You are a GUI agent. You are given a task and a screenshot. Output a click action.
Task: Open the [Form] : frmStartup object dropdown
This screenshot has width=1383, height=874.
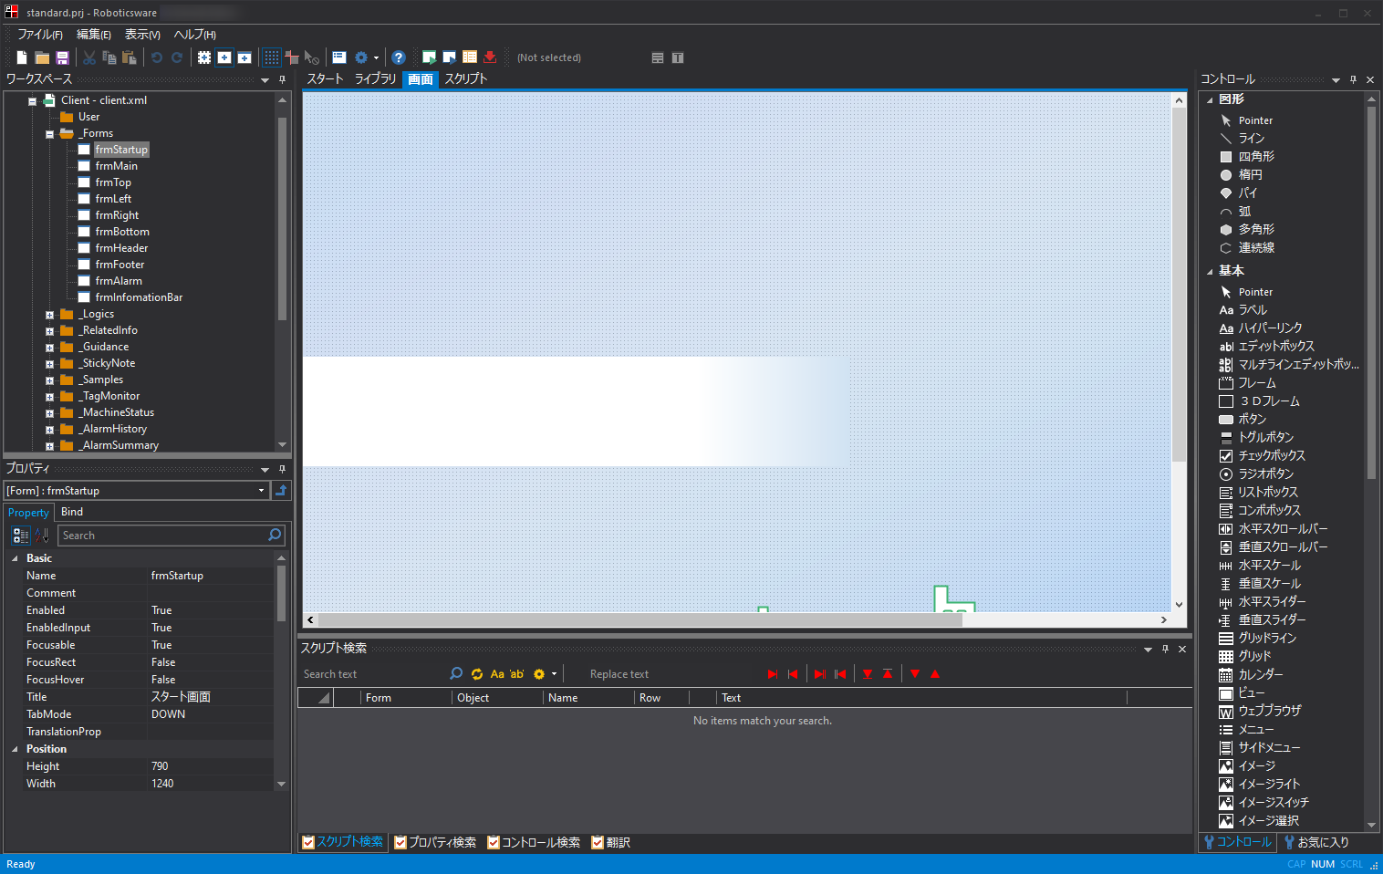261,491
